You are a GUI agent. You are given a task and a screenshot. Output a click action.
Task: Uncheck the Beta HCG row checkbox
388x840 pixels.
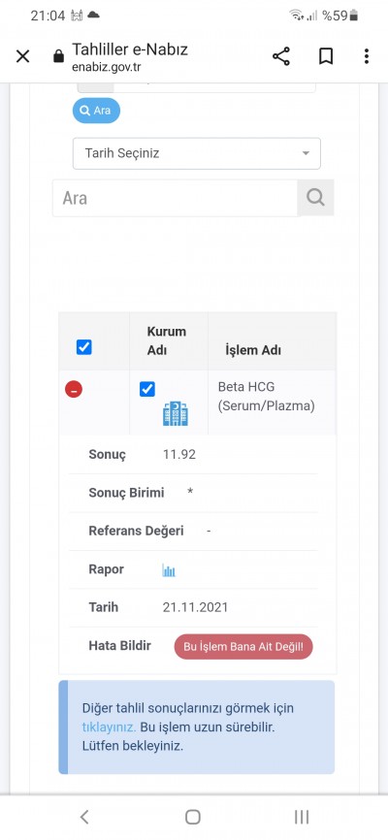tap(147, 389)
